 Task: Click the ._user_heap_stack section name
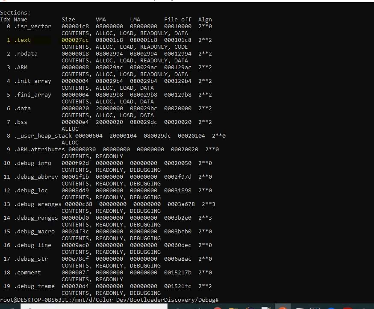coord(43,136)
